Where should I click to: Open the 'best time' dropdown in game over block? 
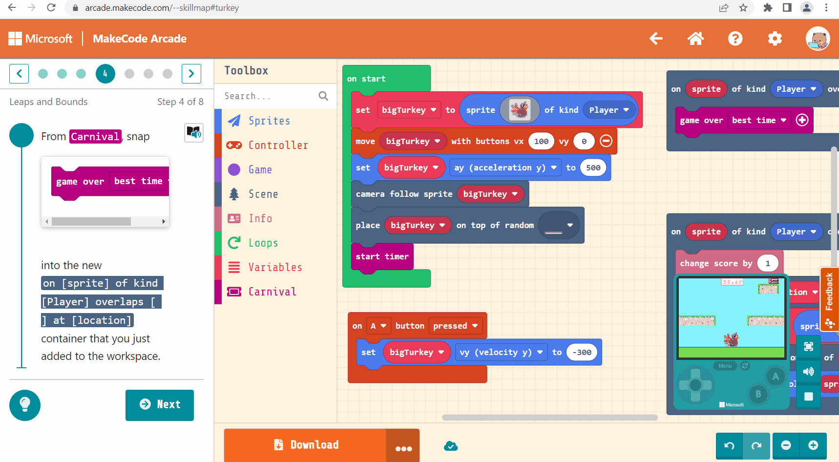(759, 120)
